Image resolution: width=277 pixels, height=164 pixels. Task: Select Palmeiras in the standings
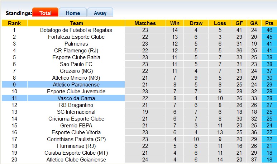(x=76, y=44)
